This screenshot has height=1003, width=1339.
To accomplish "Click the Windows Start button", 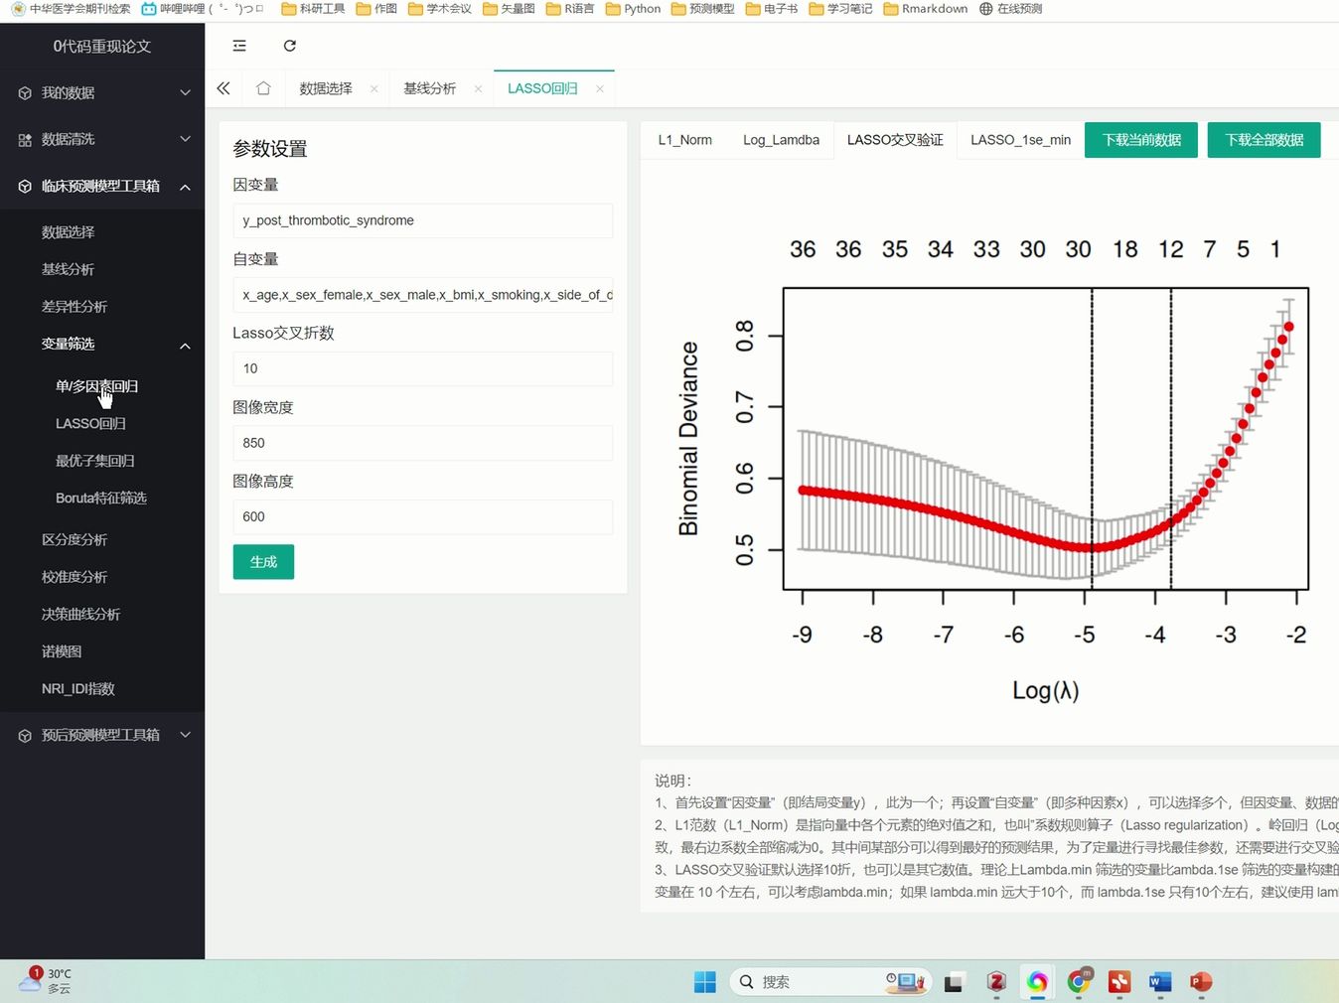I will [705, 982].
